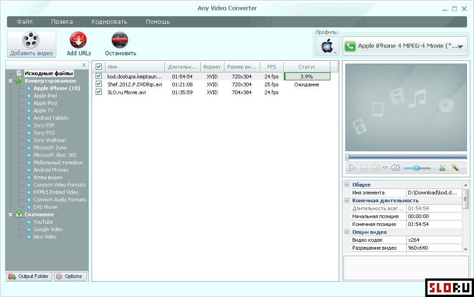
Task: Sort by the Формат column header
Action: [x=212, y=67]
